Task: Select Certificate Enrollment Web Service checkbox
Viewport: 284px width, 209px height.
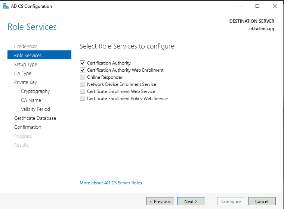Action: coord(83,91)
